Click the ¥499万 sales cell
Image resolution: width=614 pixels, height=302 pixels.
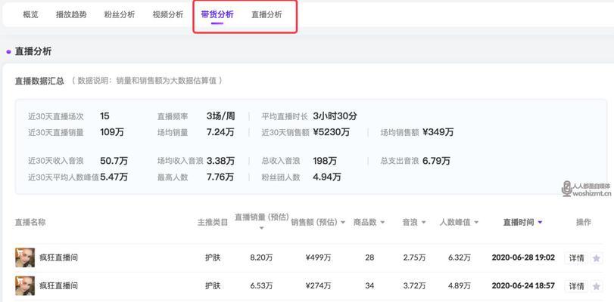coord(318,258)
